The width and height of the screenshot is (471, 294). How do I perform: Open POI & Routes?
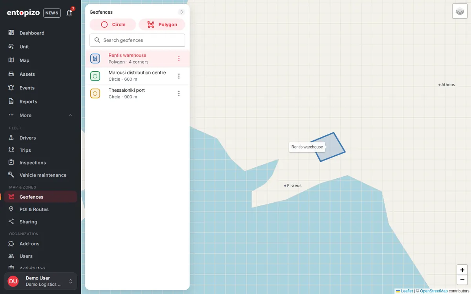point(40,209)
